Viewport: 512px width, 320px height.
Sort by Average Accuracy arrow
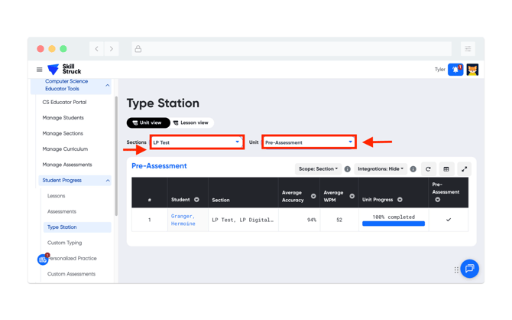tap(313, 196)
